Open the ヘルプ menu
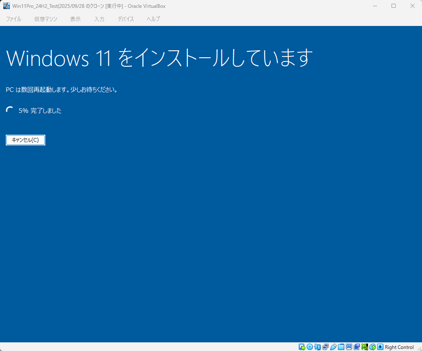The width and height of the screenshot is (422, 351). click(153, 19)
